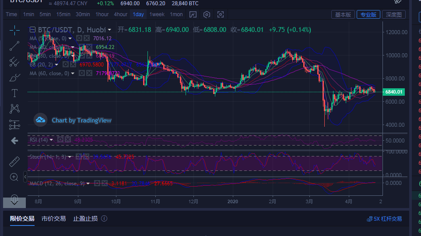The image size is (421, 236).
Task: Open Chart by TradingView link
Action: pyautogui.click(x=81, y=121)
